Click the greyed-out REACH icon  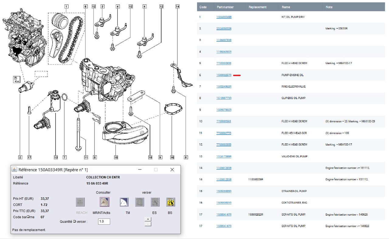[80, 202]
